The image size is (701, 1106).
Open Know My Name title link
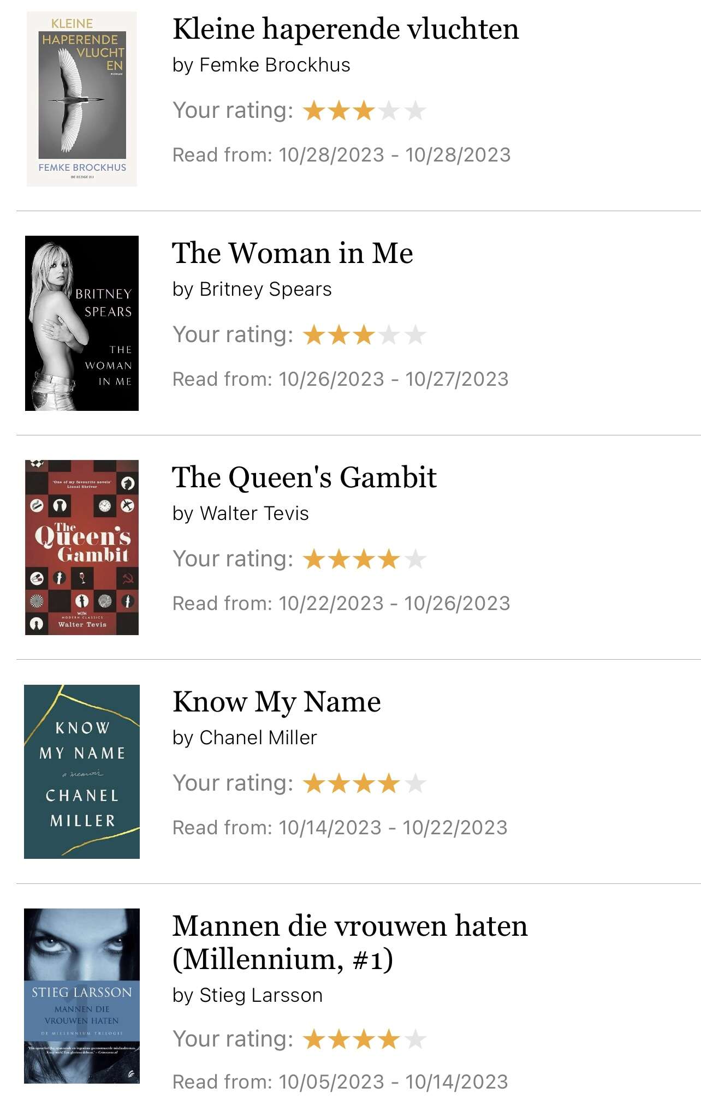(277, 702)
